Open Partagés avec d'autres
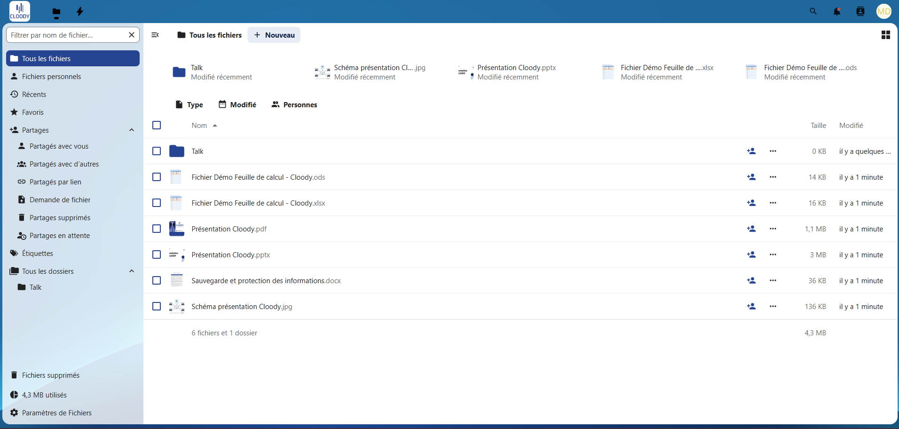 (77, 164)
